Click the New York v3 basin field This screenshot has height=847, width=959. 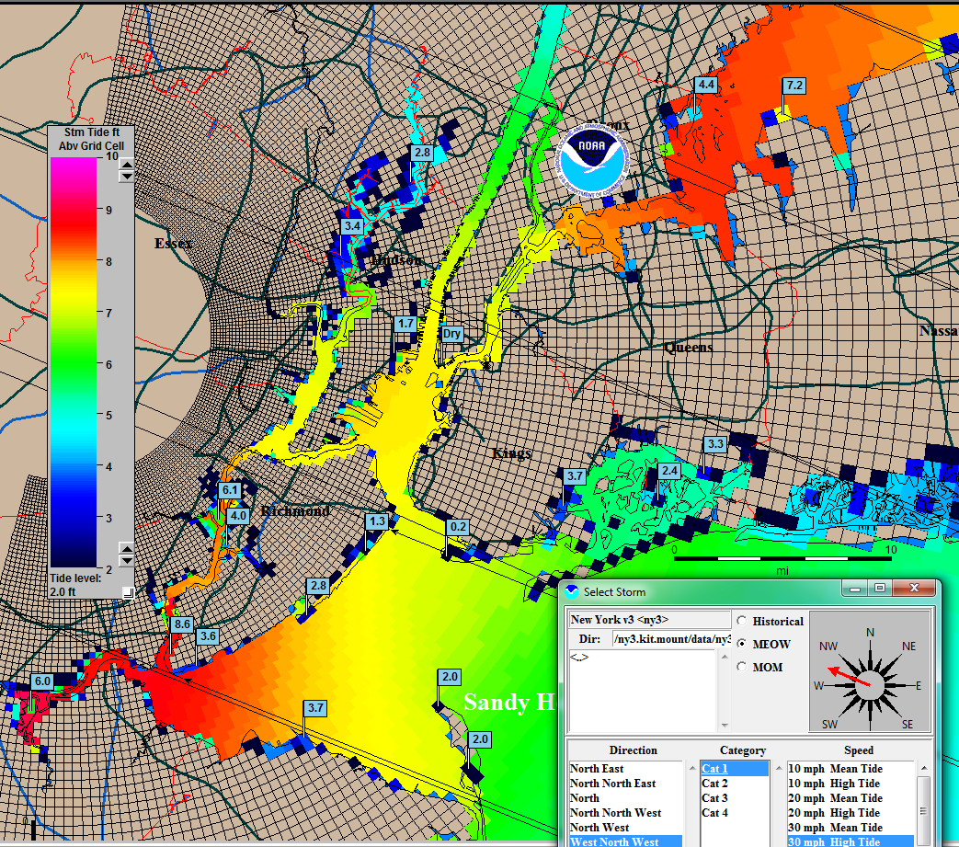649,620
